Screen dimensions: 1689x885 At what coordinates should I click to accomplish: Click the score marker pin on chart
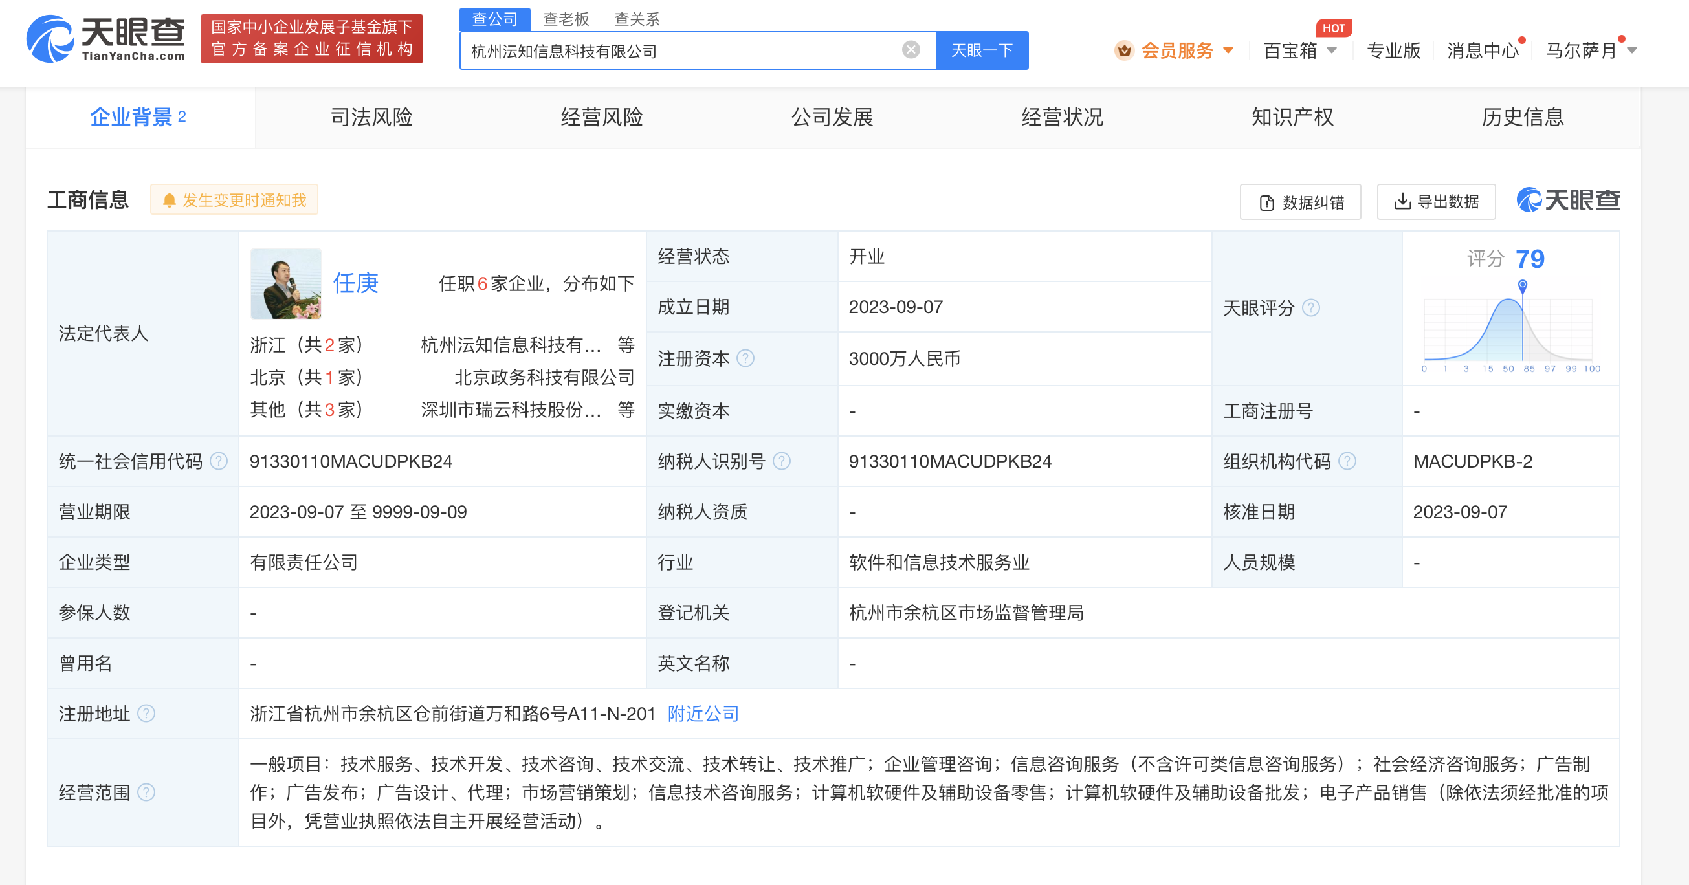1523,286
